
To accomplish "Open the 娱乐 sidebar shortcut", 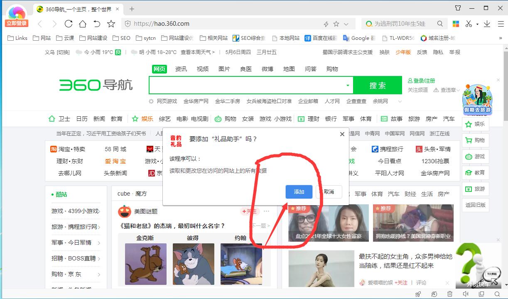I will 475,124.
